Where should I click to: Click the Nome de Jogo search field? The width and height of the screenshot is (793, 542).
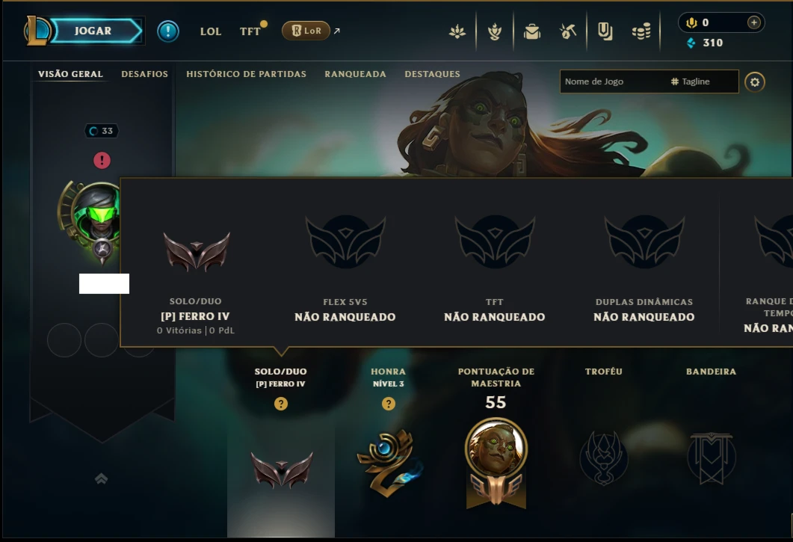(x=649, y=81)
